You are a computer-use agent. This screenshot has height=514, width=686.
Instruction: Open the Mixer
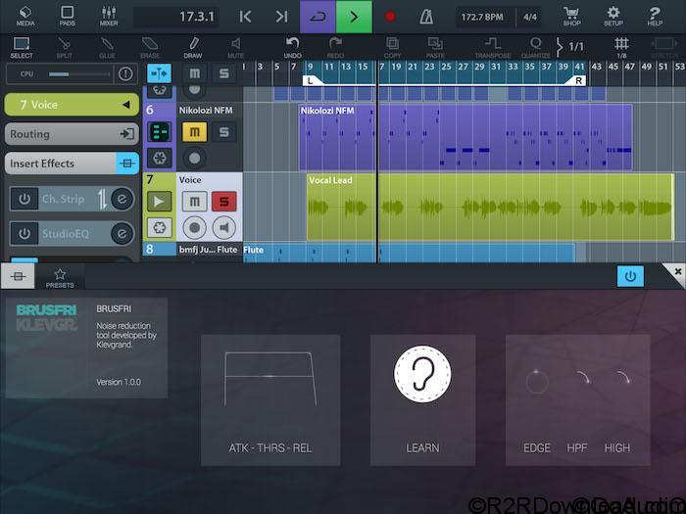point(109,17)
